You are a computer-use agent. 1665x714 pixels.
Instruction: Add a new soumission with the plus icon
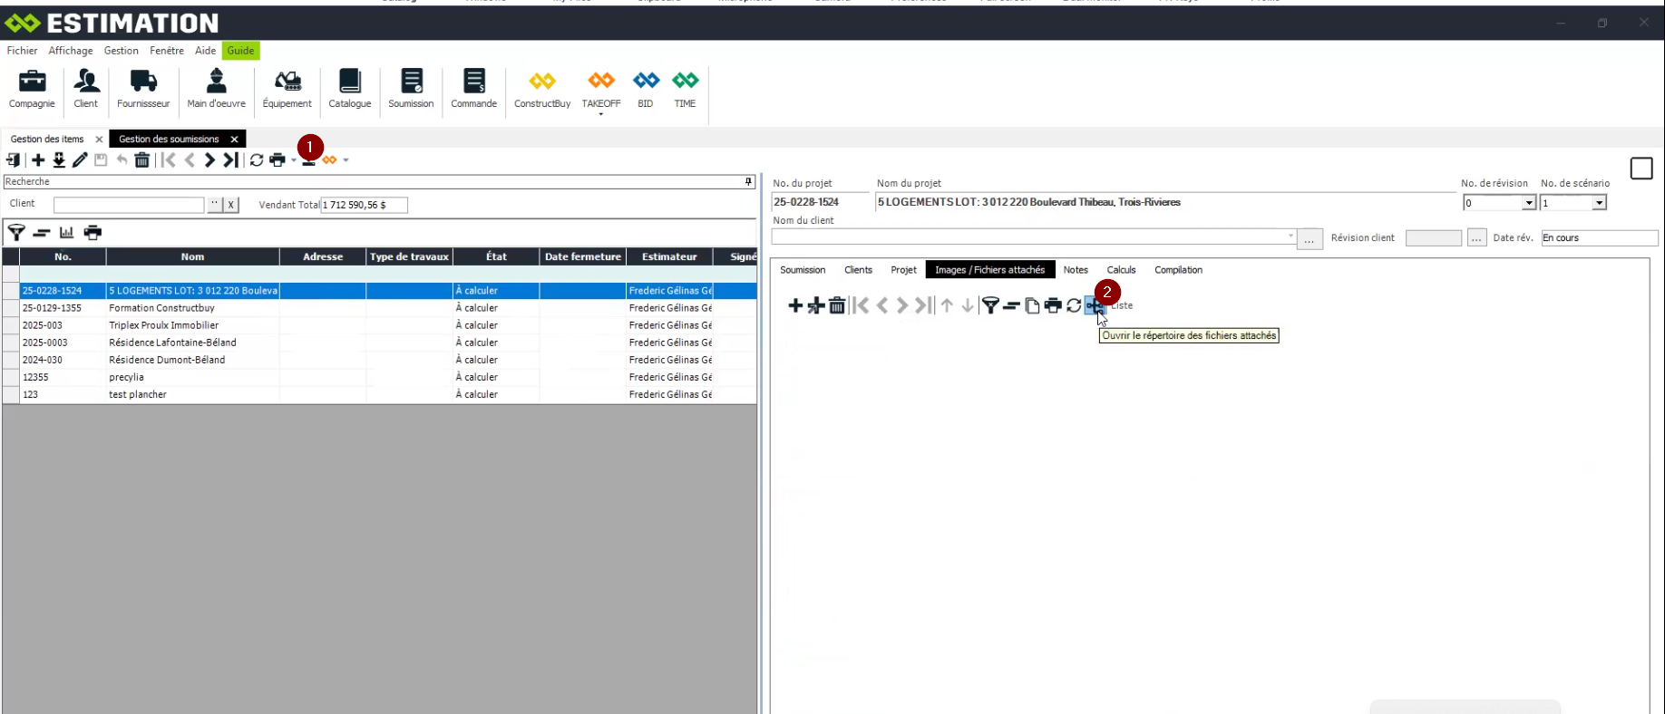38,160
